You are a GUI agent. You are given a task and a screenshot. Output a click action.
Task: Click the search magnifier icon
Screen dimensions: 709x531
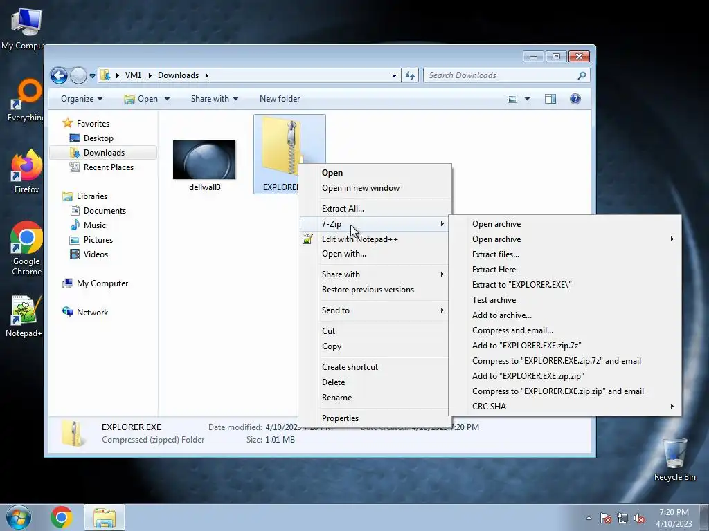click(x=582, y=75)
